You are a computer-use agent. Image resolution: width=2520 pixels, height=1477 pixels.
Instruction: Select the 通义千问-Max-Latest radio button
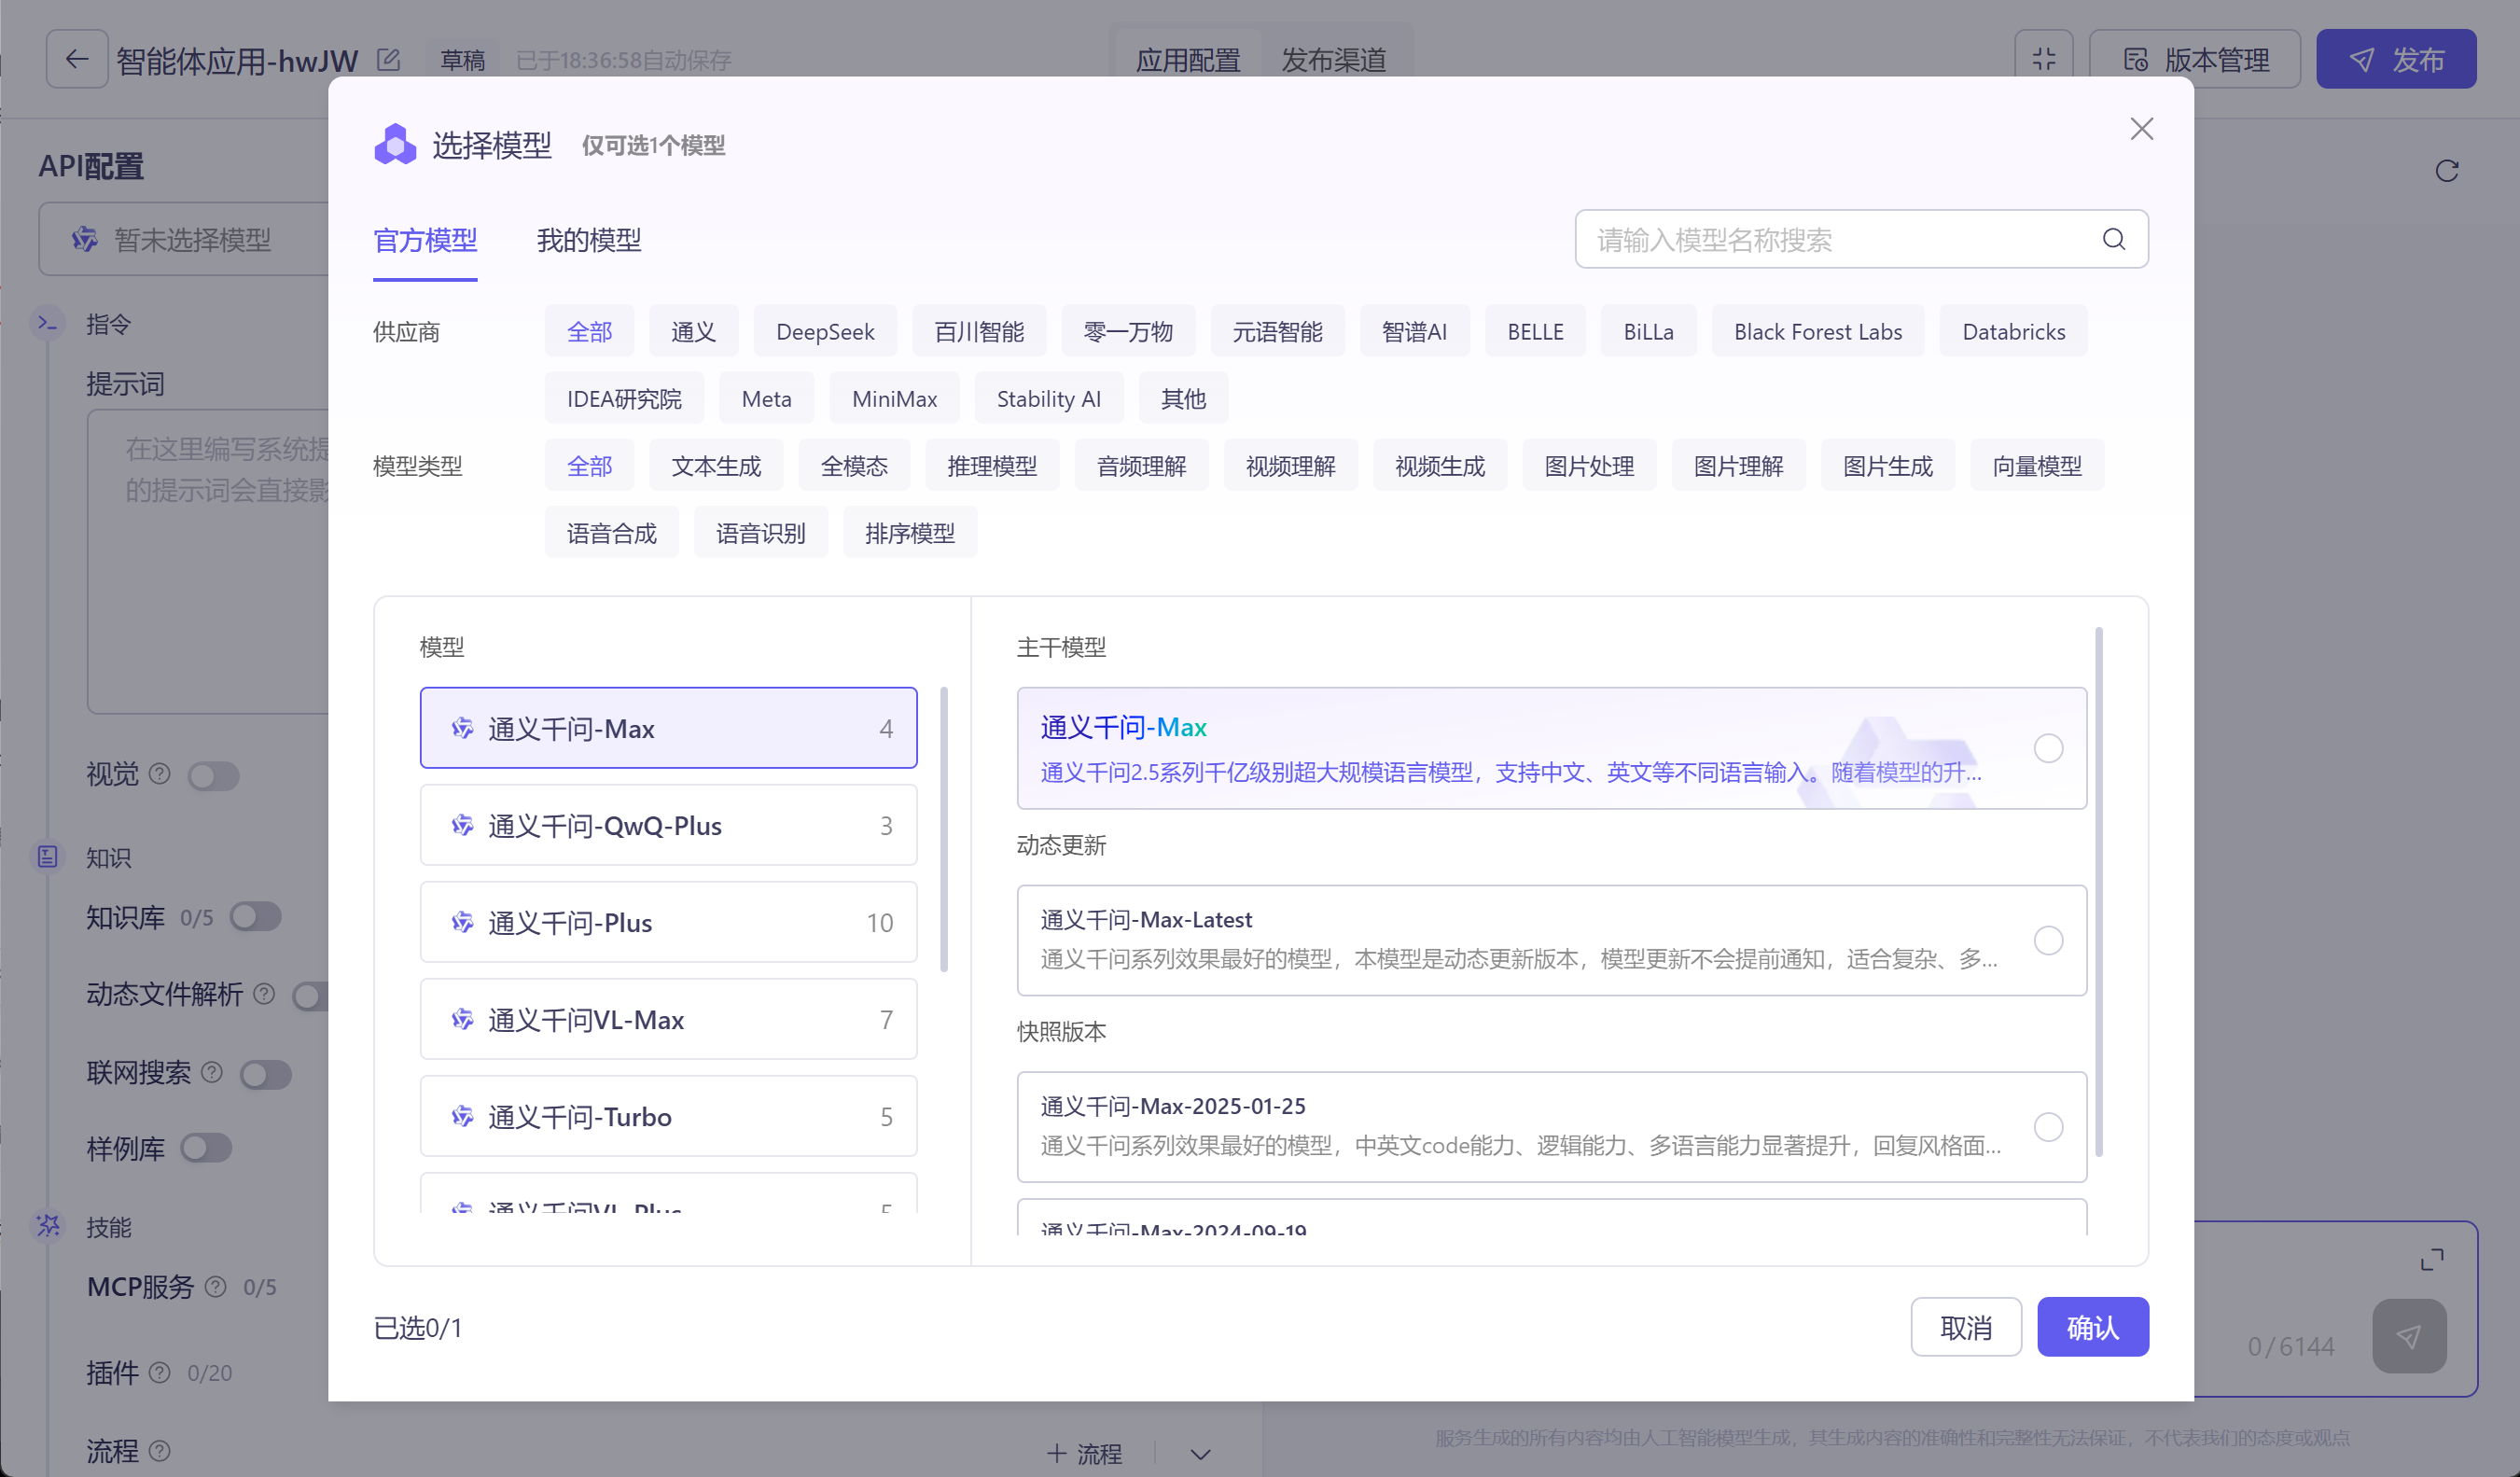coord(2048,940)
